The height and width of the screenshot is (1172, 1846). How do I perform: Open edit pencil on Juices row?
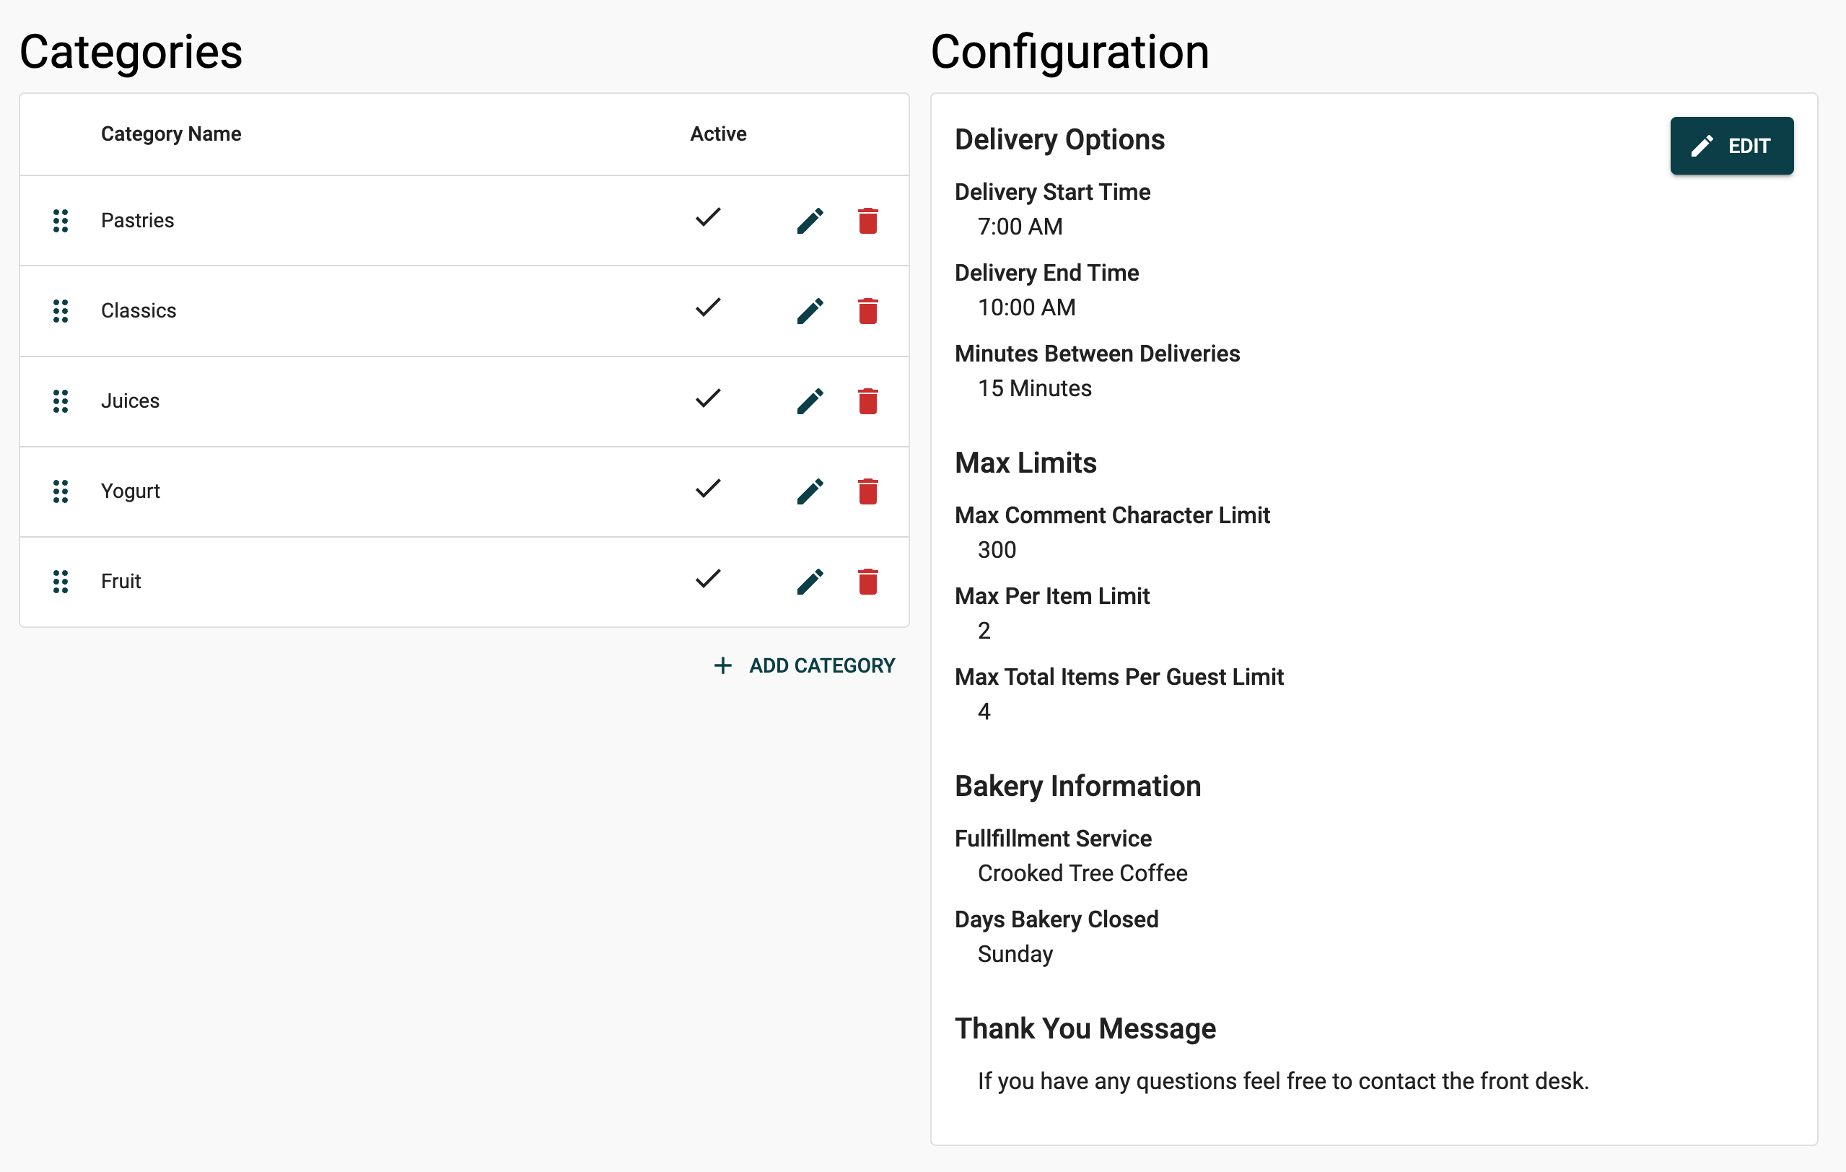(x=810, y=401)
